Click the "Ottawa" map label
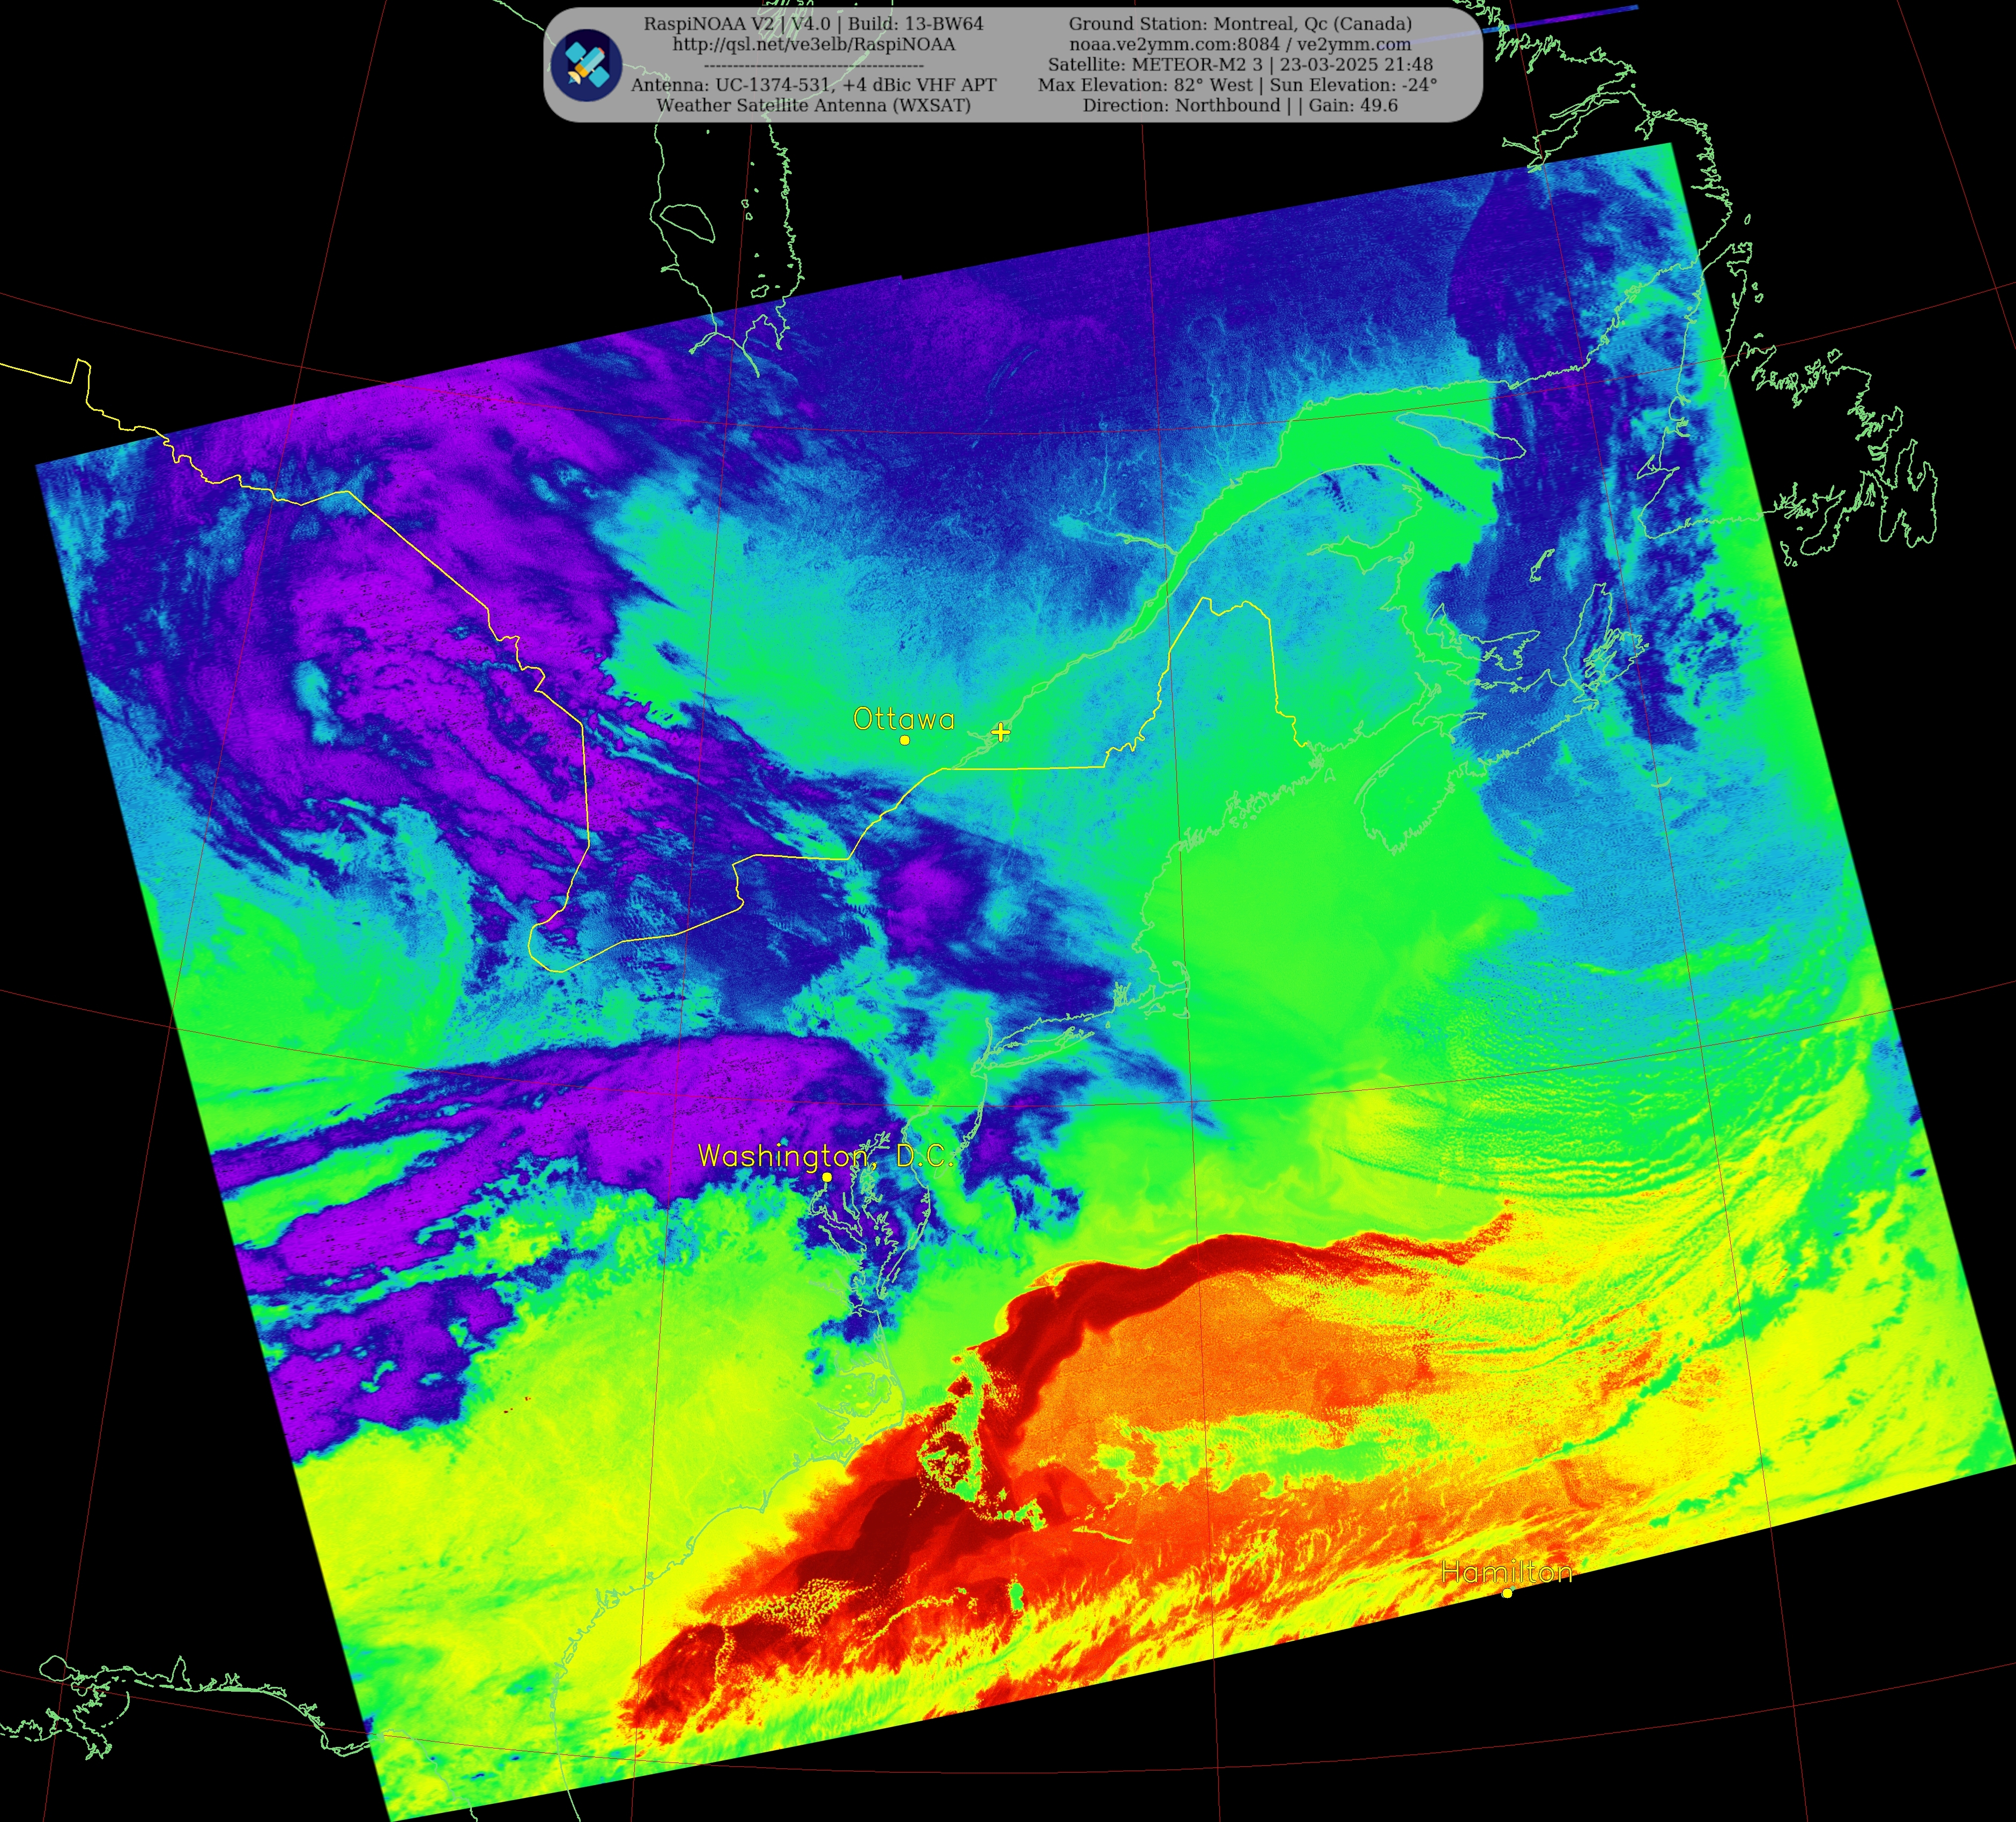This screenshot has width=2016, height=1822. [x=904, y=718]
